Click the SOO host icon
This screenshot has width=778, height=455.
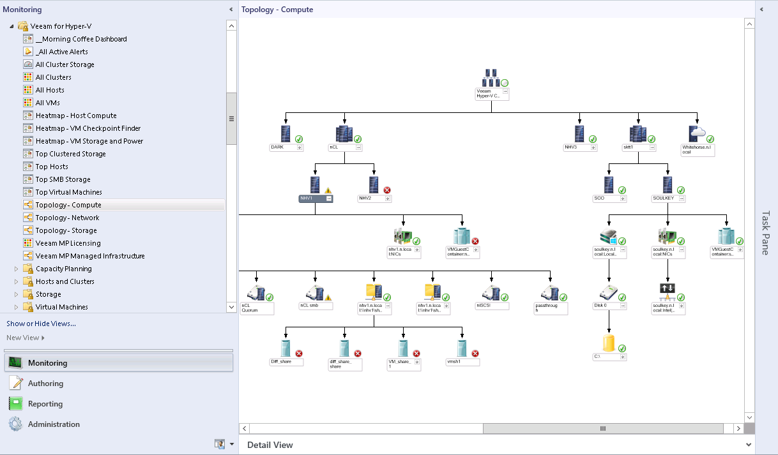pos(609,185)
